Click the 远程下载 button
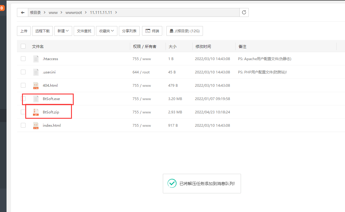Image resolution: width=345 pixels, height=212 pixels. click(42, 31)
